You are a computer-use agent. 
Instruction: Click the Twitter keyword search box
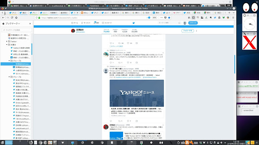(x=169, y=23)
